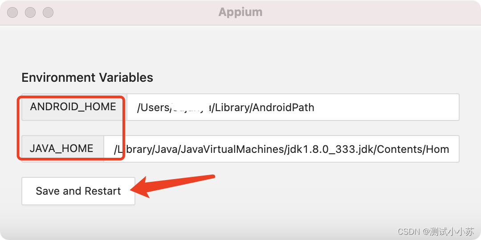
Task: Edit the JAVA_HOME path field
Action: tap(281, 149)
